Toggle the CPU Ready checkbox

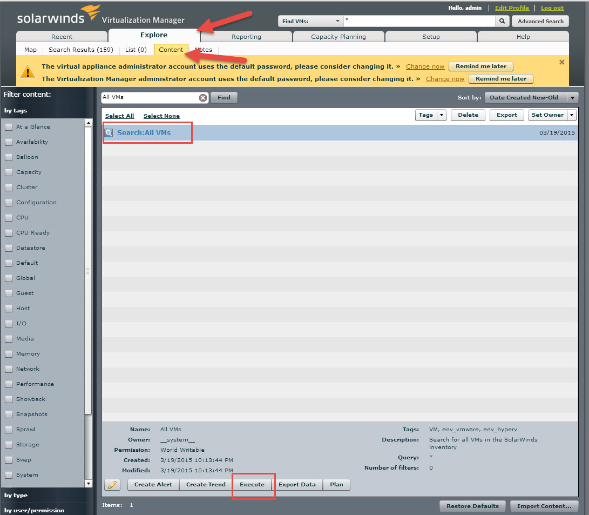[8, 233]
